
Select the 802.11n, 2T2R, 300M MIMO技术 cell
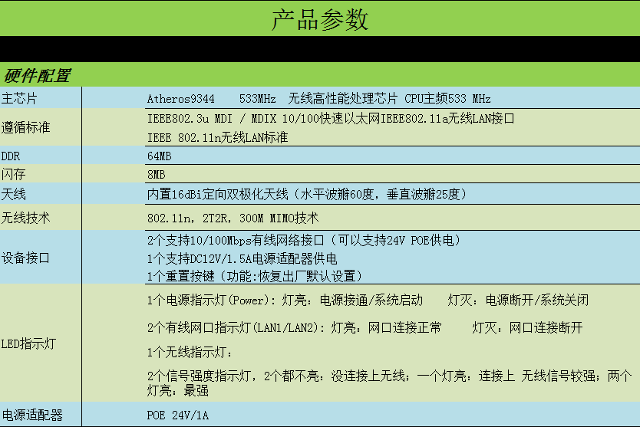(x=233, y=218)
